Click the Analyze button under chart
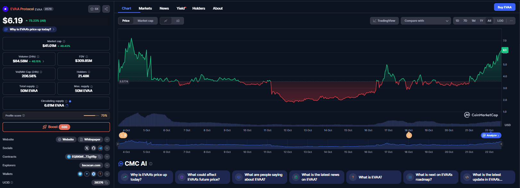The height and width of the screenshot is (188, 520). click(x=491, y=136)
